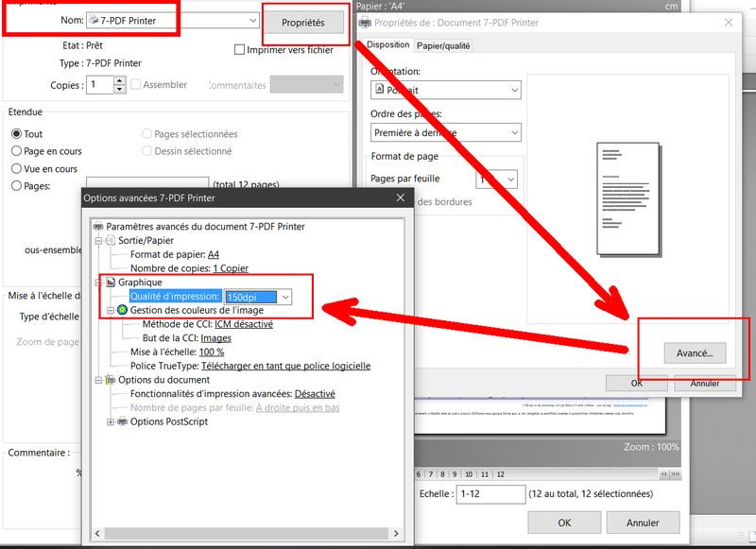Click the horizontal scrollbar right arrow
This screenshot has height=549, width=756.
tap(396, 533)
